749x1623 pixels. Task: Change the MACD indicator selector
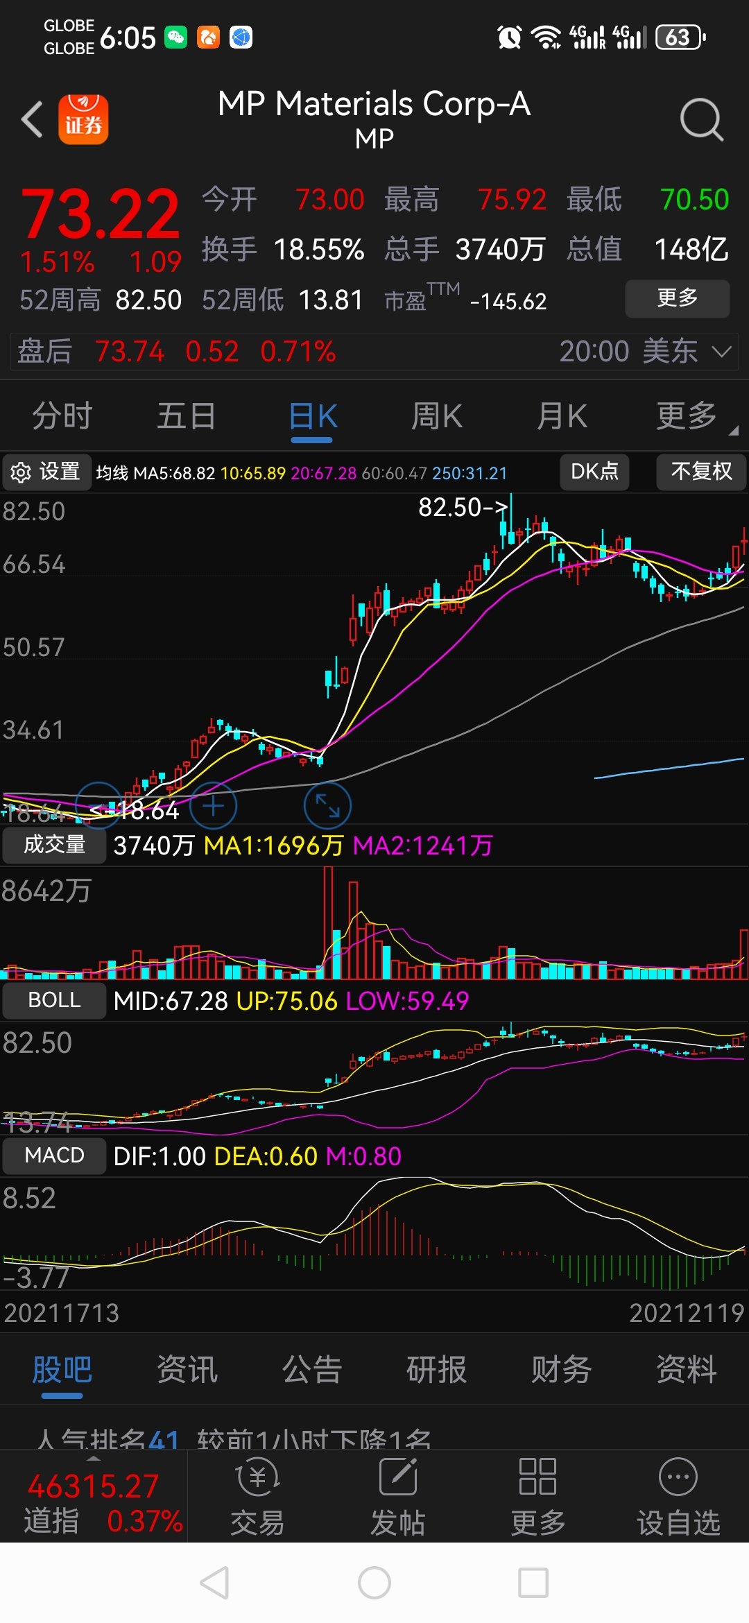[54, 1156]
